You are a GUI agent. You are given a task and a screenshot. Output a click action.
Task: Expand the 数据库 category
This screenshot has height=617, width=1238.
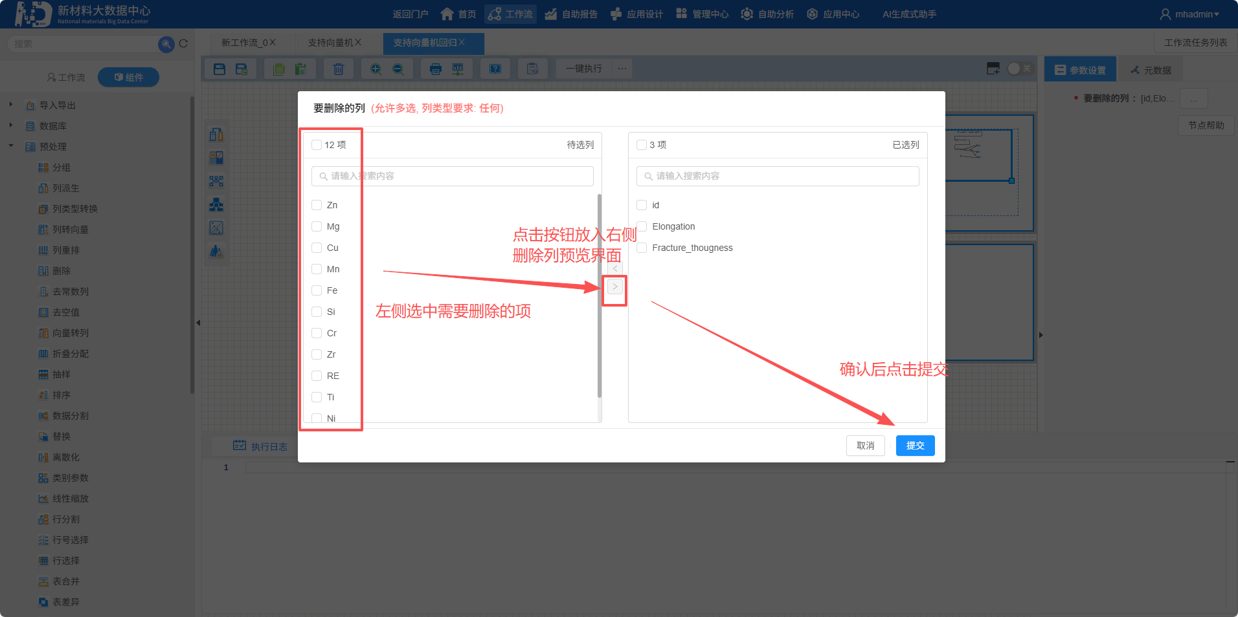point(11,125)
